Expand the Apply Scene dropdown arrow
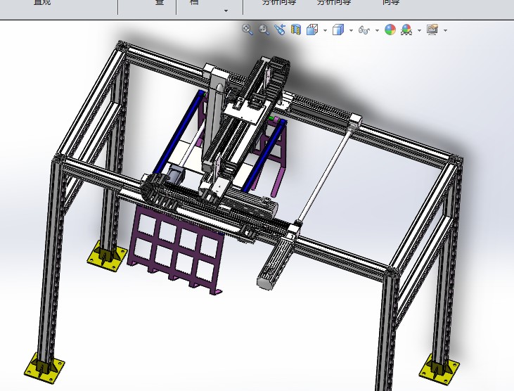Viewport: 514px width, 391px height. [419, 30]
